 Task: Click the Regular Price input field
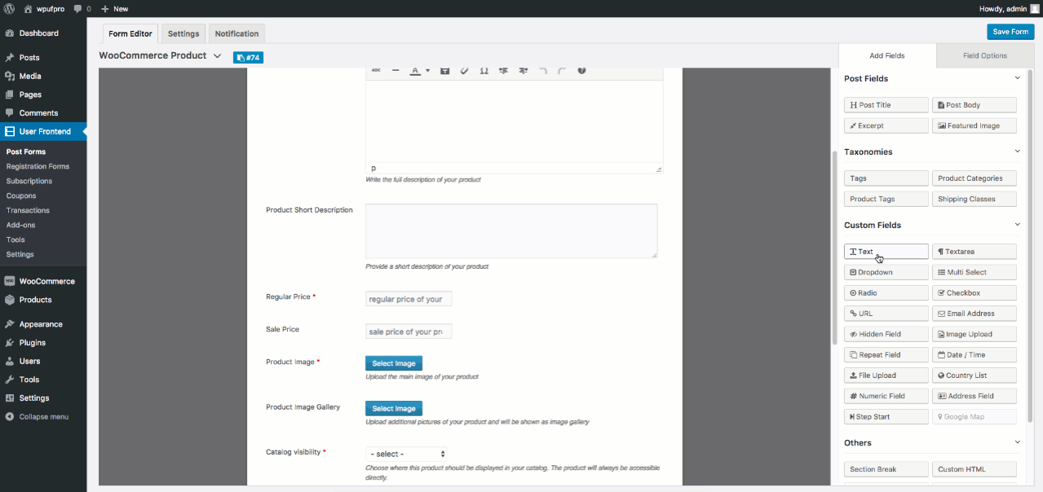click(409, 299)
